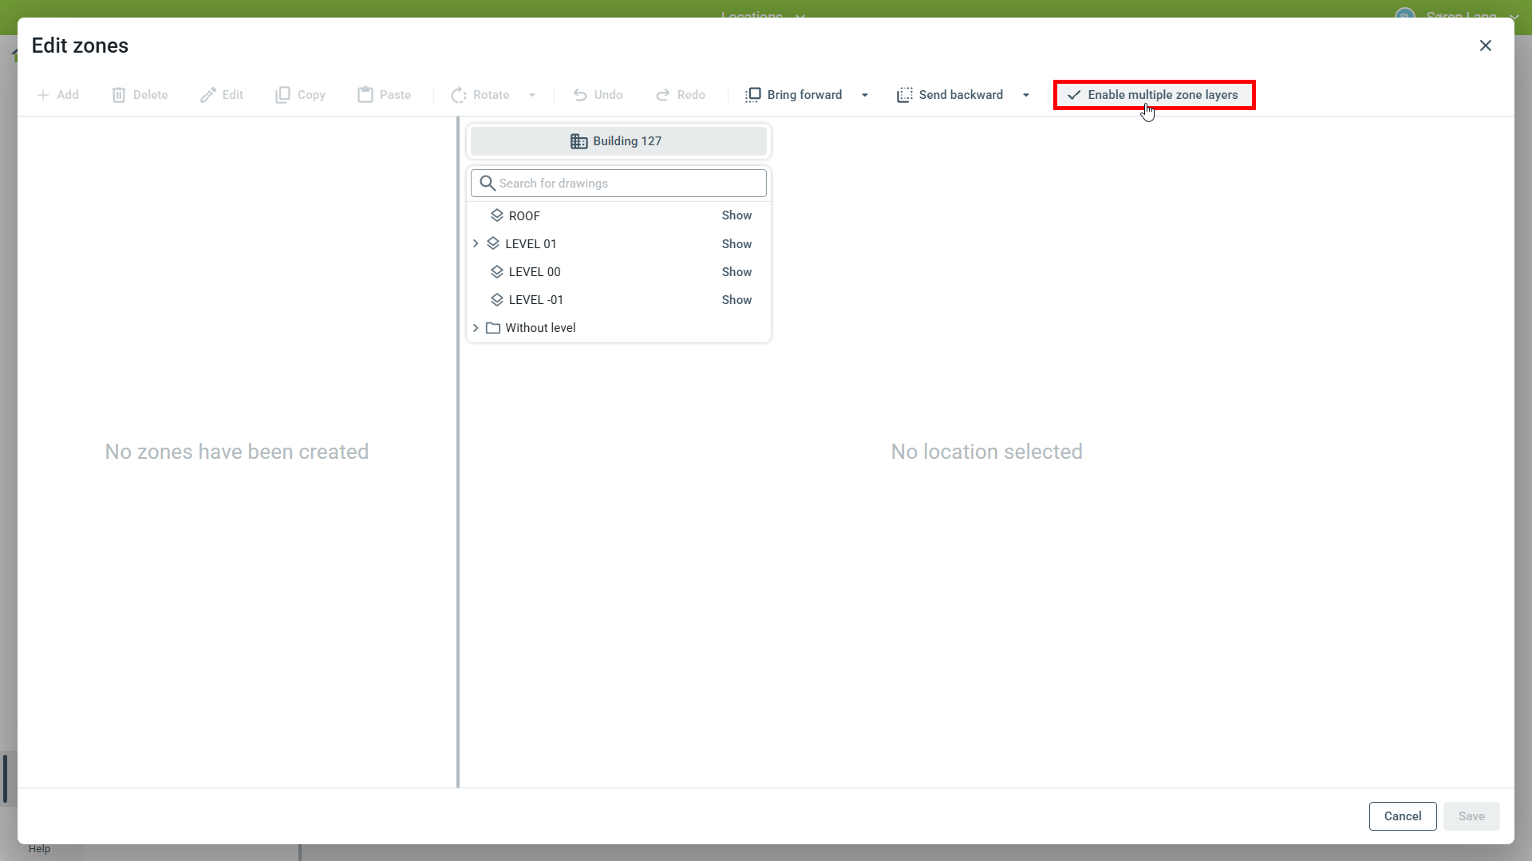
Task: Click the Cancel button
Action: coord(1402,816)
